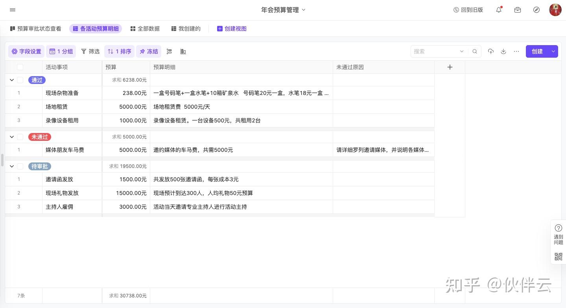Open the more options ellipsis
The image size is (566, 308).
(516, 51)
